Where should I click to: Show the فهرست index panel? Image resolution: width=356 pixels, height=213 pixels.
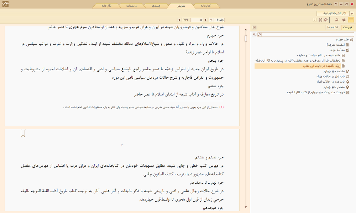[347, 27]
